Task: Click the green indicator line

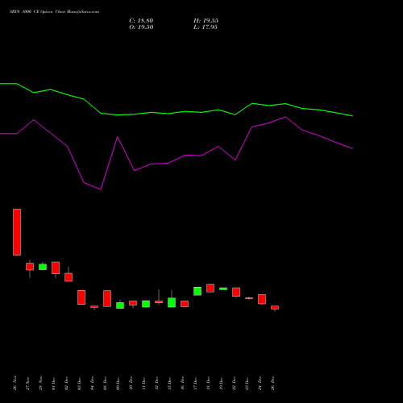Action: 177,112
